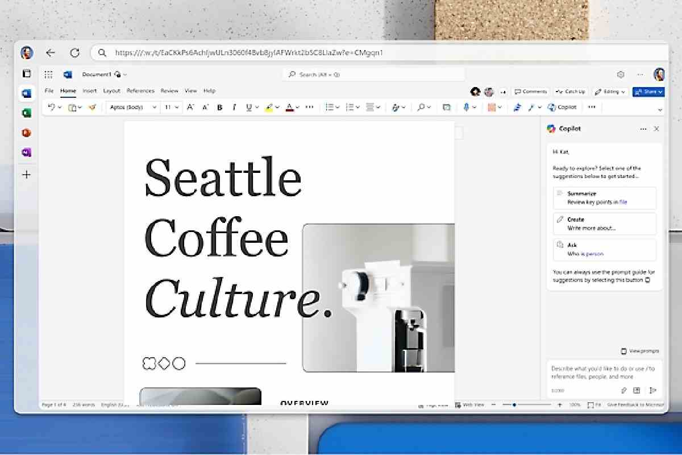Switch to the Layout tab
682x455 pixels.
click(x=111, y=91)
